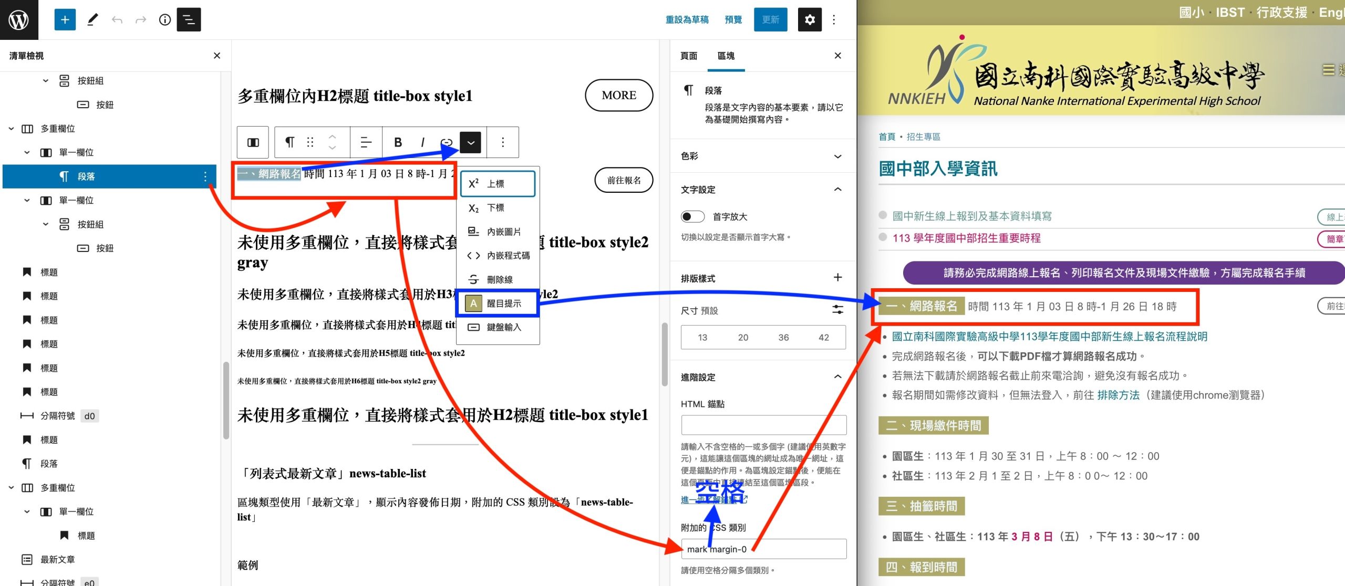Toggle bold formatting

398,142
